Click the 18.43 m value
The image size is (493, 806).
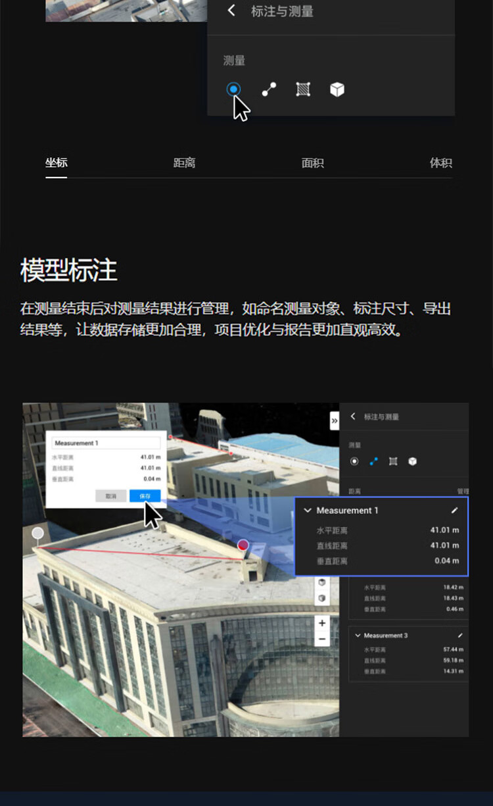452,598
